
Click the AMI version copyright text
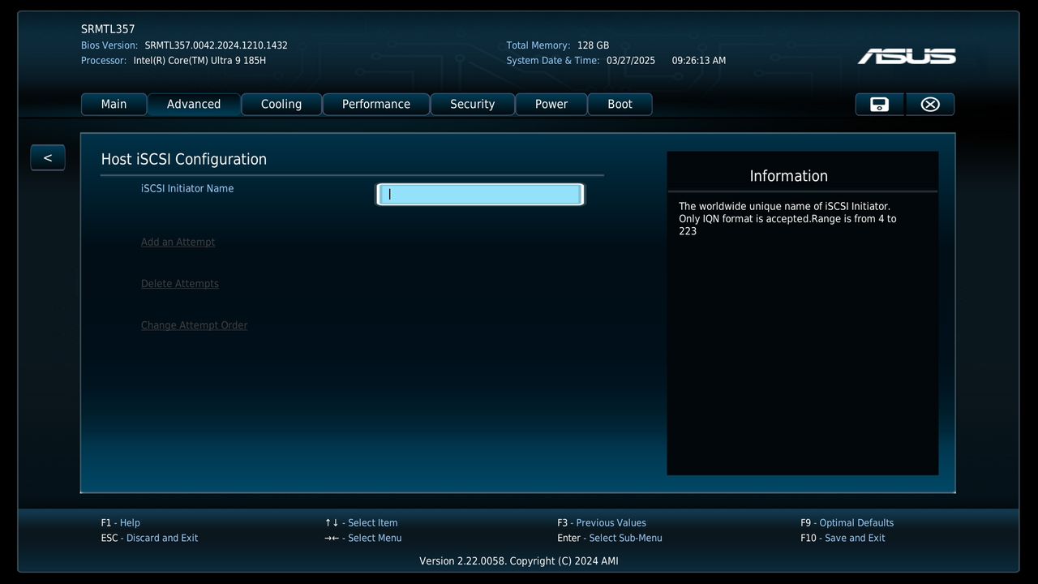point(519,561)
